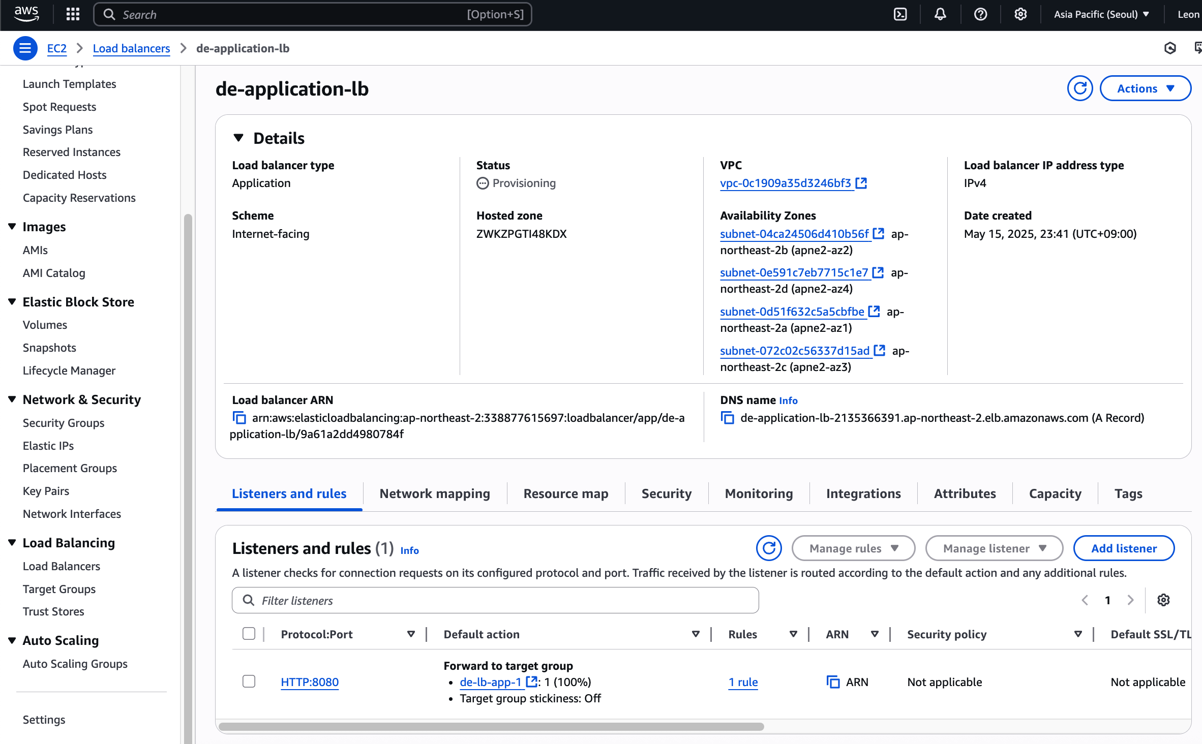The width and height of the screenshot is (1202, 744).
Task: Open the vpc-0c1909a35d3246bf3 link
Action: (786, 183)
